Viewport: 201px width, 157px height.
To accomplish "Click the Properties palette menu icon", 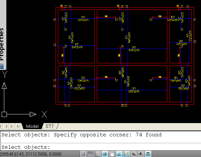I will click(2, 67).
